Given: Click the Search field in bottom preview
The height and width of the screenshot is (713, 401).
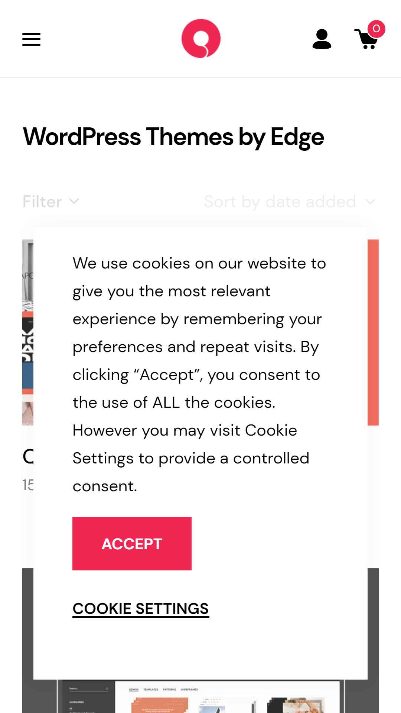Looking at the screenshot, I should coord(89,689).
